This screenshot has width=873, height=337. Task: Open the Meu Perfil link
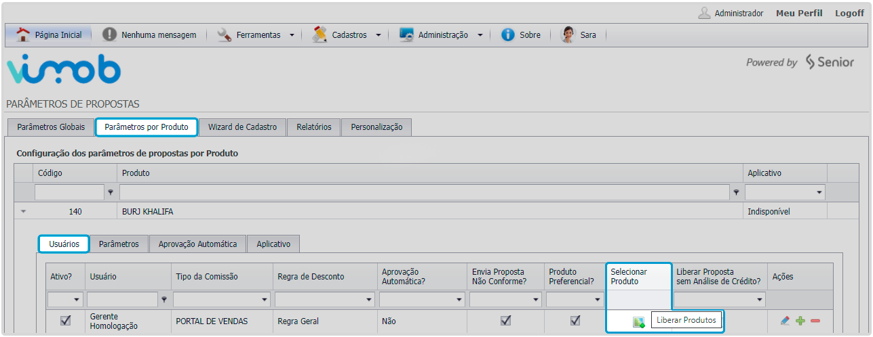click(799, 13)
